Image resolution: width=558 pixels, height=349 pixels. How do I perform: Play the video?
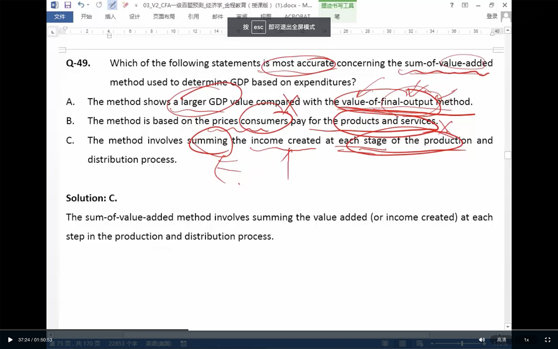point(10,340)
